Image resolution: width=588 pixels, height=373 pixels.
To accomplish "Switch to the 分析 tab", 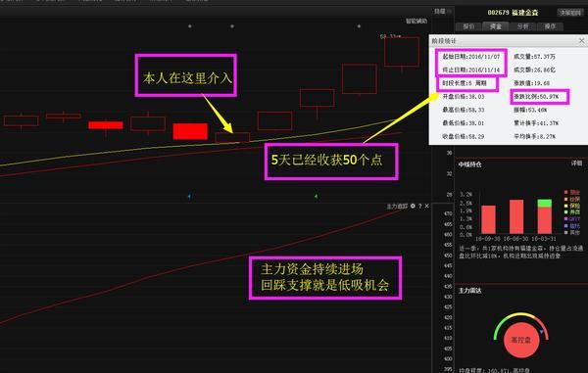I will point(522,26).
